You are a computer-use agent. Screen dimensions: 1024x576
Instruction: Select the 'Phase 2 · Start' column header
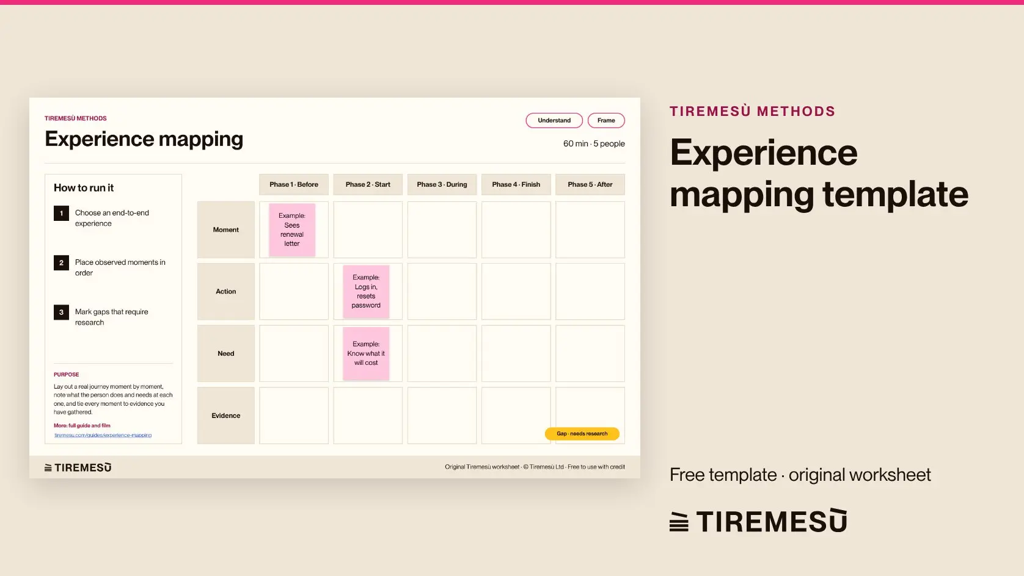[368, 184]
